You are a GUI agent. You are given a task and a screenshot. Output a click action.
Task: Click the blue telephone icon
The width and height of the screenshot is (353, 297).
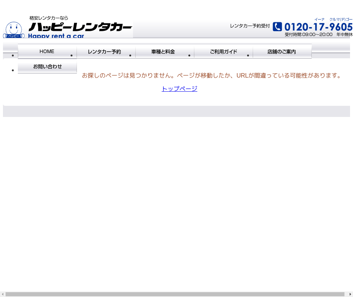[277, 27]
